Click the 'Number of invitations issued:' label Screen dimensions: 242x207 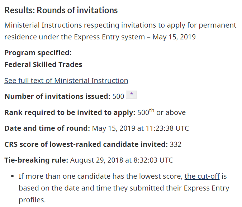(57, 96)
